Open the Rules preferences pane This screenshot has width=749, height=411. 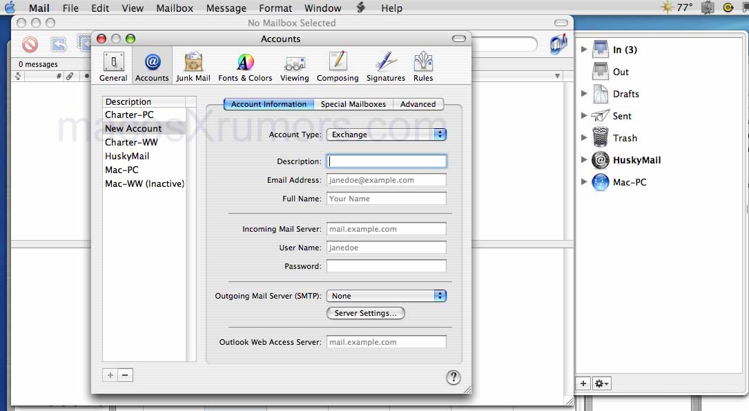click(x=423, y=66)
